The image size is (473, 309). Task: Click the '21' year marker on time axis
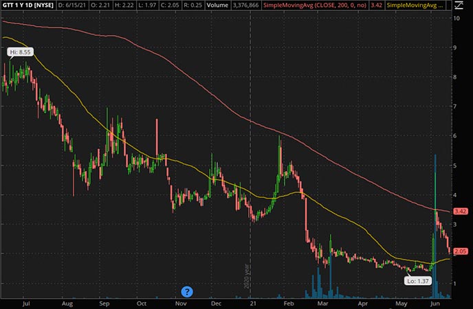click(x=253, y=304)
